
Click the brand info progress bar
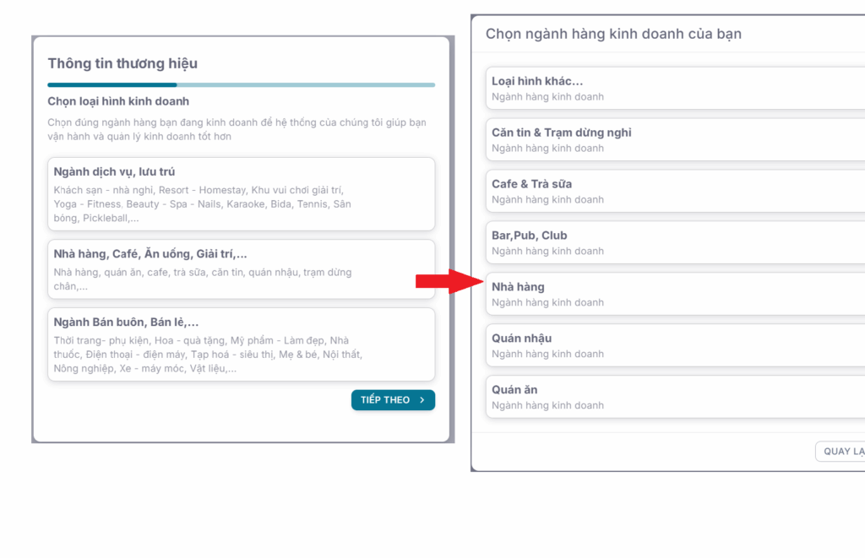pos(241,85)
